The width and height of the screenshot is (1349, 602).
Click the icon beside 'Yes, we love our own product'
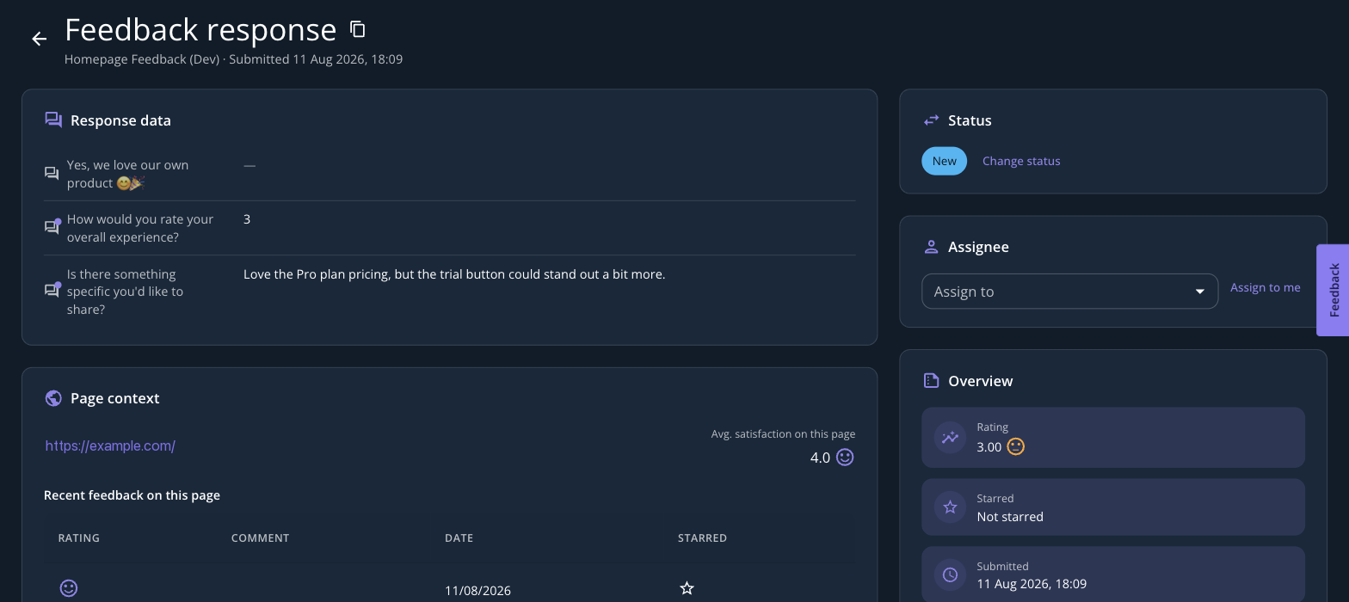click(x=52, y=174)
